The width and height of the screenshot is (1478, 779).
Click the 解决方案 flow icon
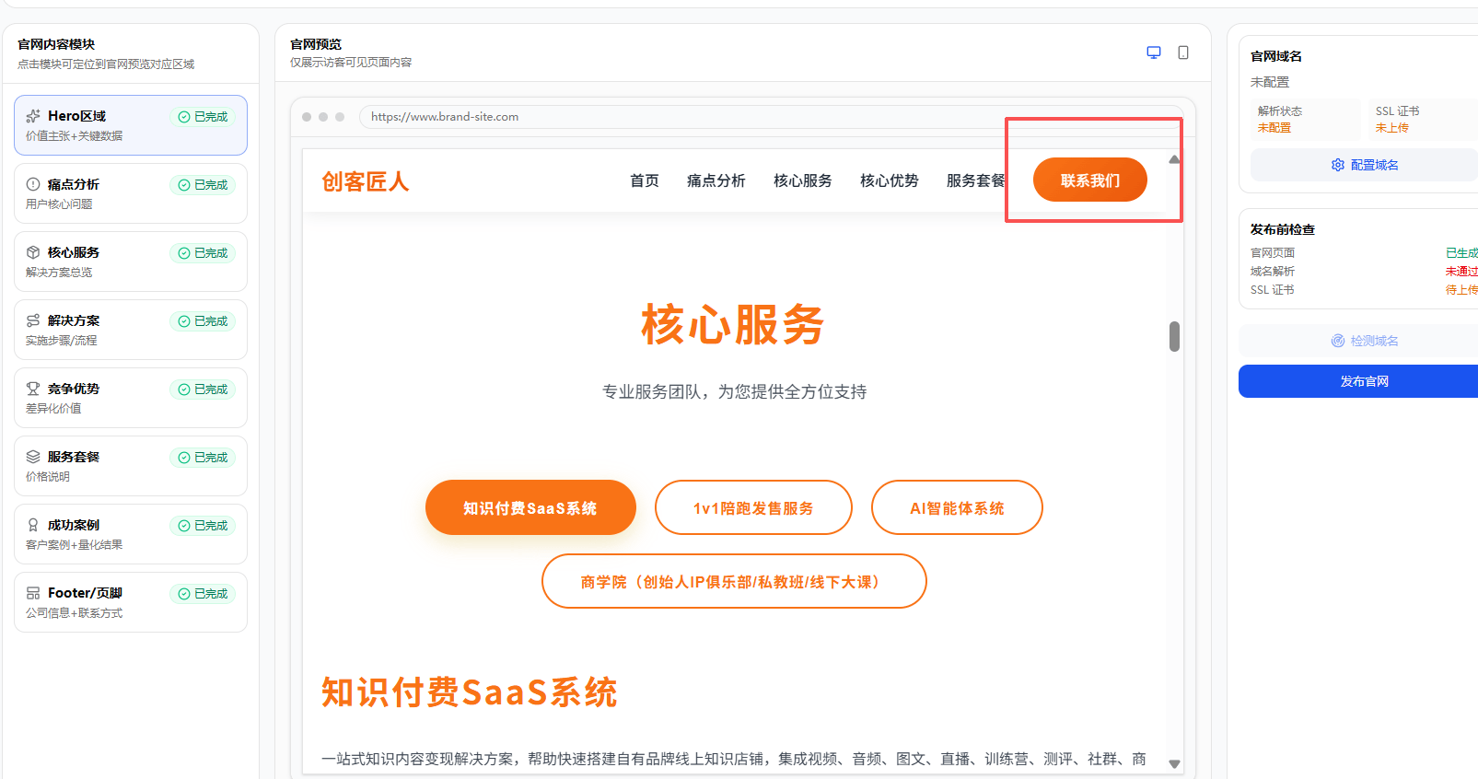click(33, 320)
